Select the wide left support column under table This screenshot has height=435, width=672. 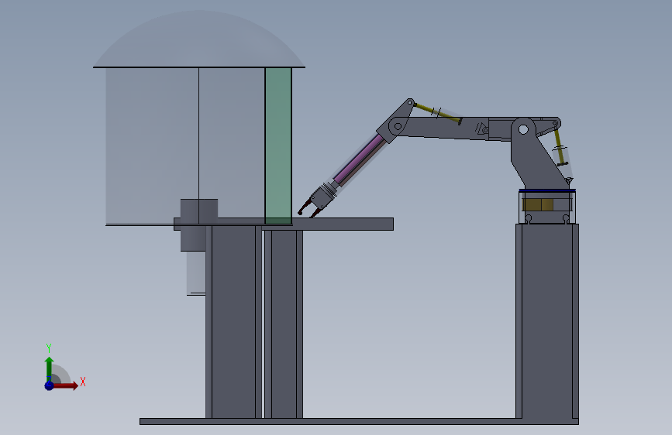point(233,322)
